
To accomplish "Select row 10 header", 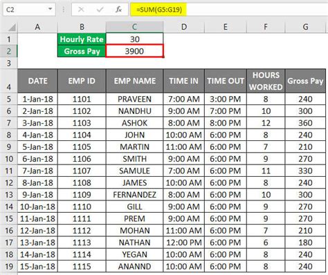I will (x=9, y=159).
